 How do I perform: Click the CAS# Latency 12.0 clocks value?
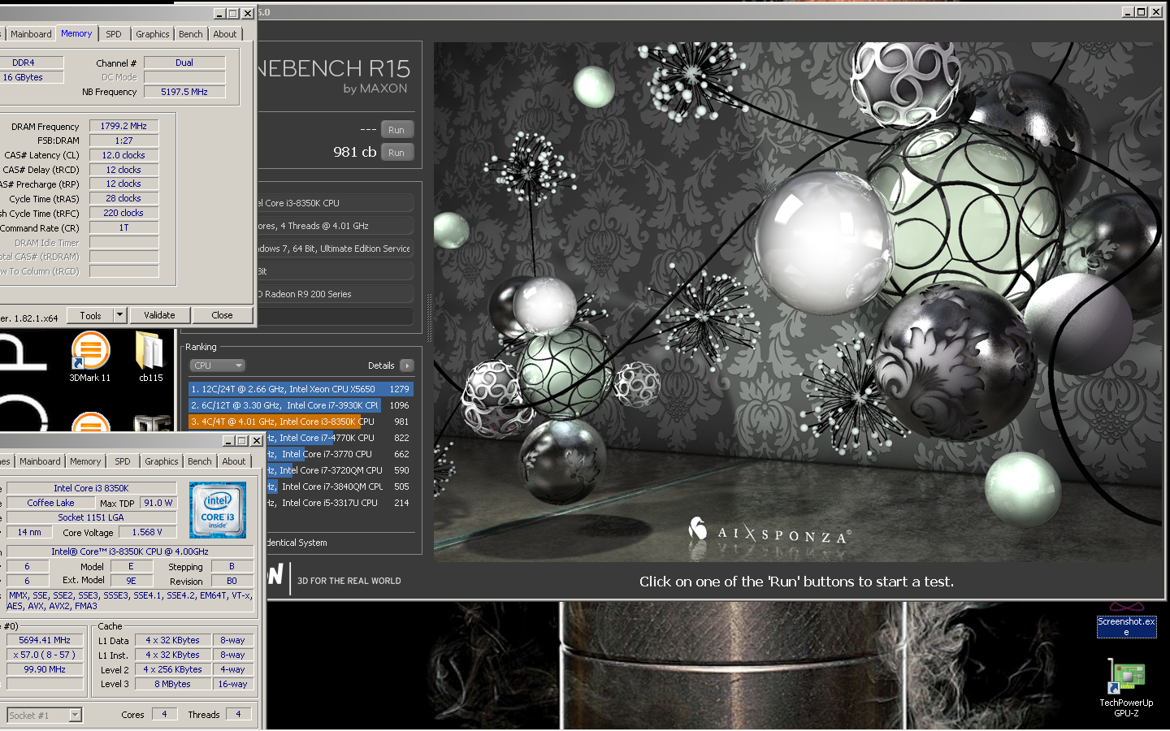click(123, 155)
